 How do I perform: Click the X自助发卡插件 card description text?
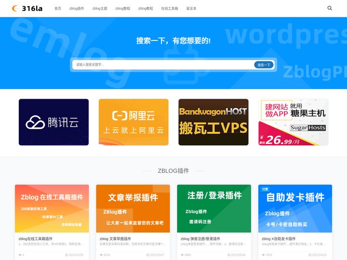(x=294, y=244)
